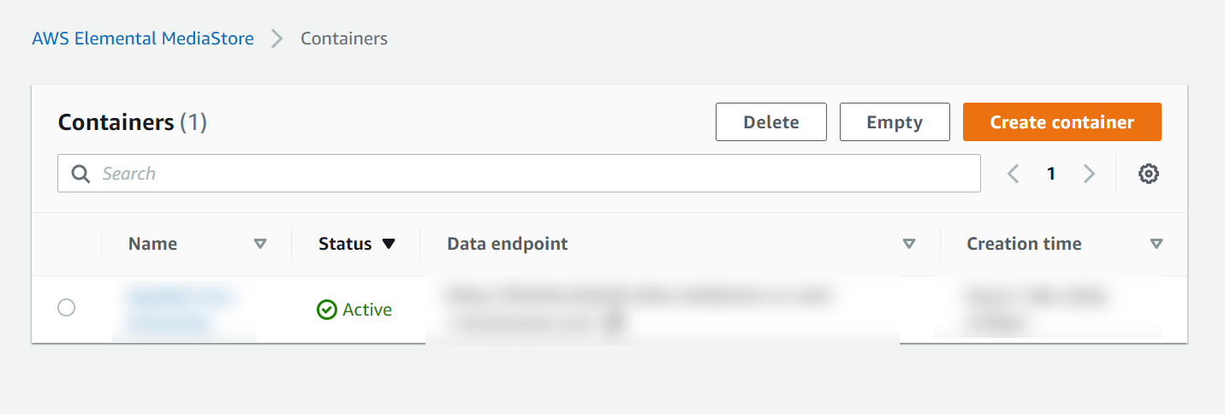Click the breadcrumb separator chevron
Viewport: 1225px width, 414px height.
click(x=277, y=38)
